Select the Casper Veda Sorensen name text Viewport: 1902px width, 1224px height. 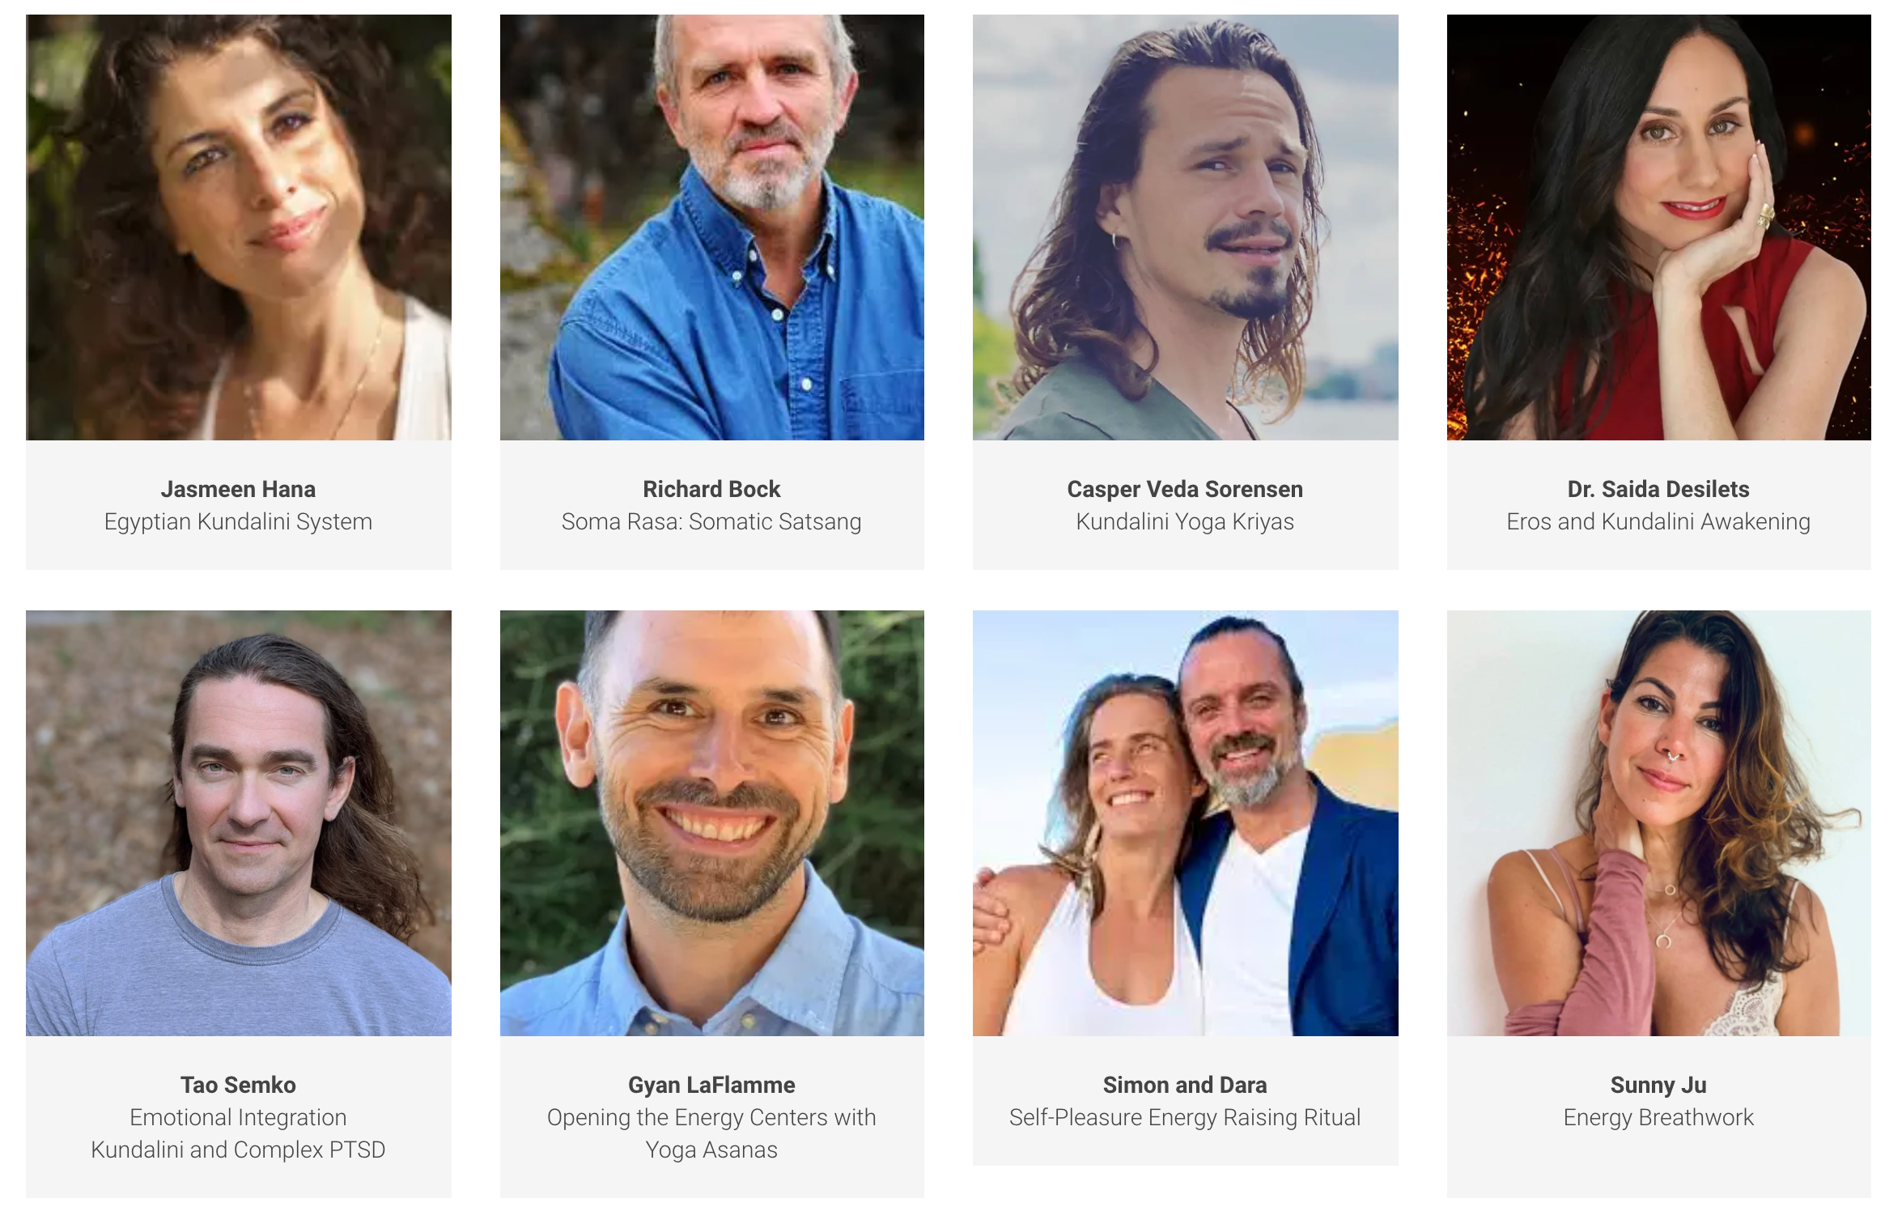tap(1185, 489)
